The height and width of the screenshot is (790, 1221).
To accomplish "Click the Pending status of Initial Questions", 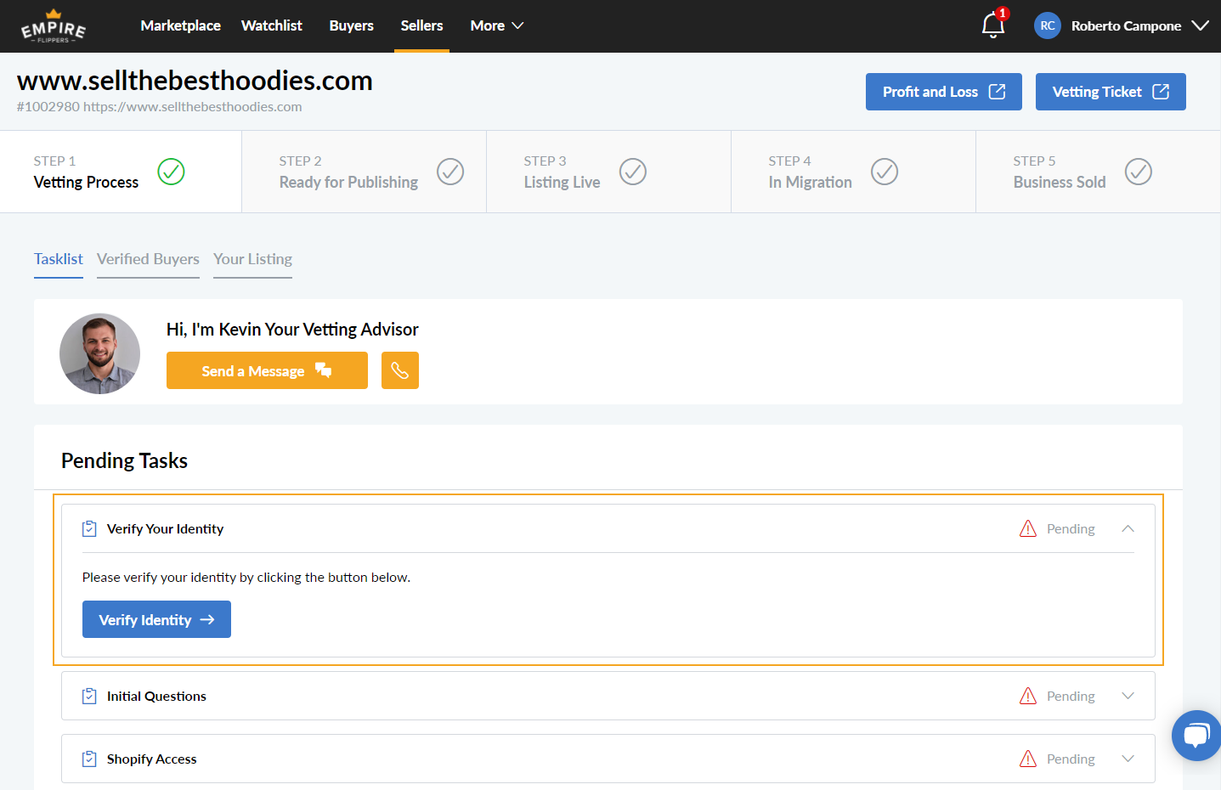I will click(1071, 696).
